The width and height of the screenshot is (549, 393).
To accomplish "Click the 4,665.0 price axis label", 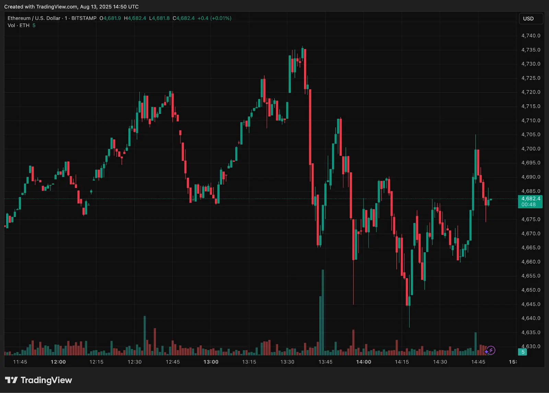I will (531, 247).
